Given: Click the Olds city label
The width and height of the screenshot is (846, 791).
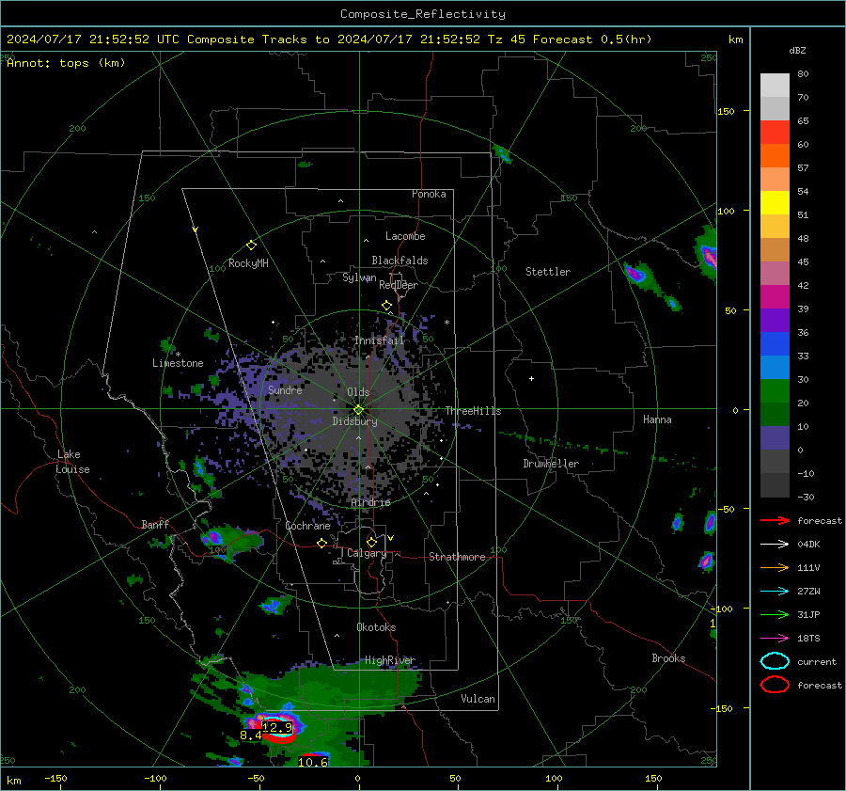Looking at the screenshot, I should pos(358,392).
